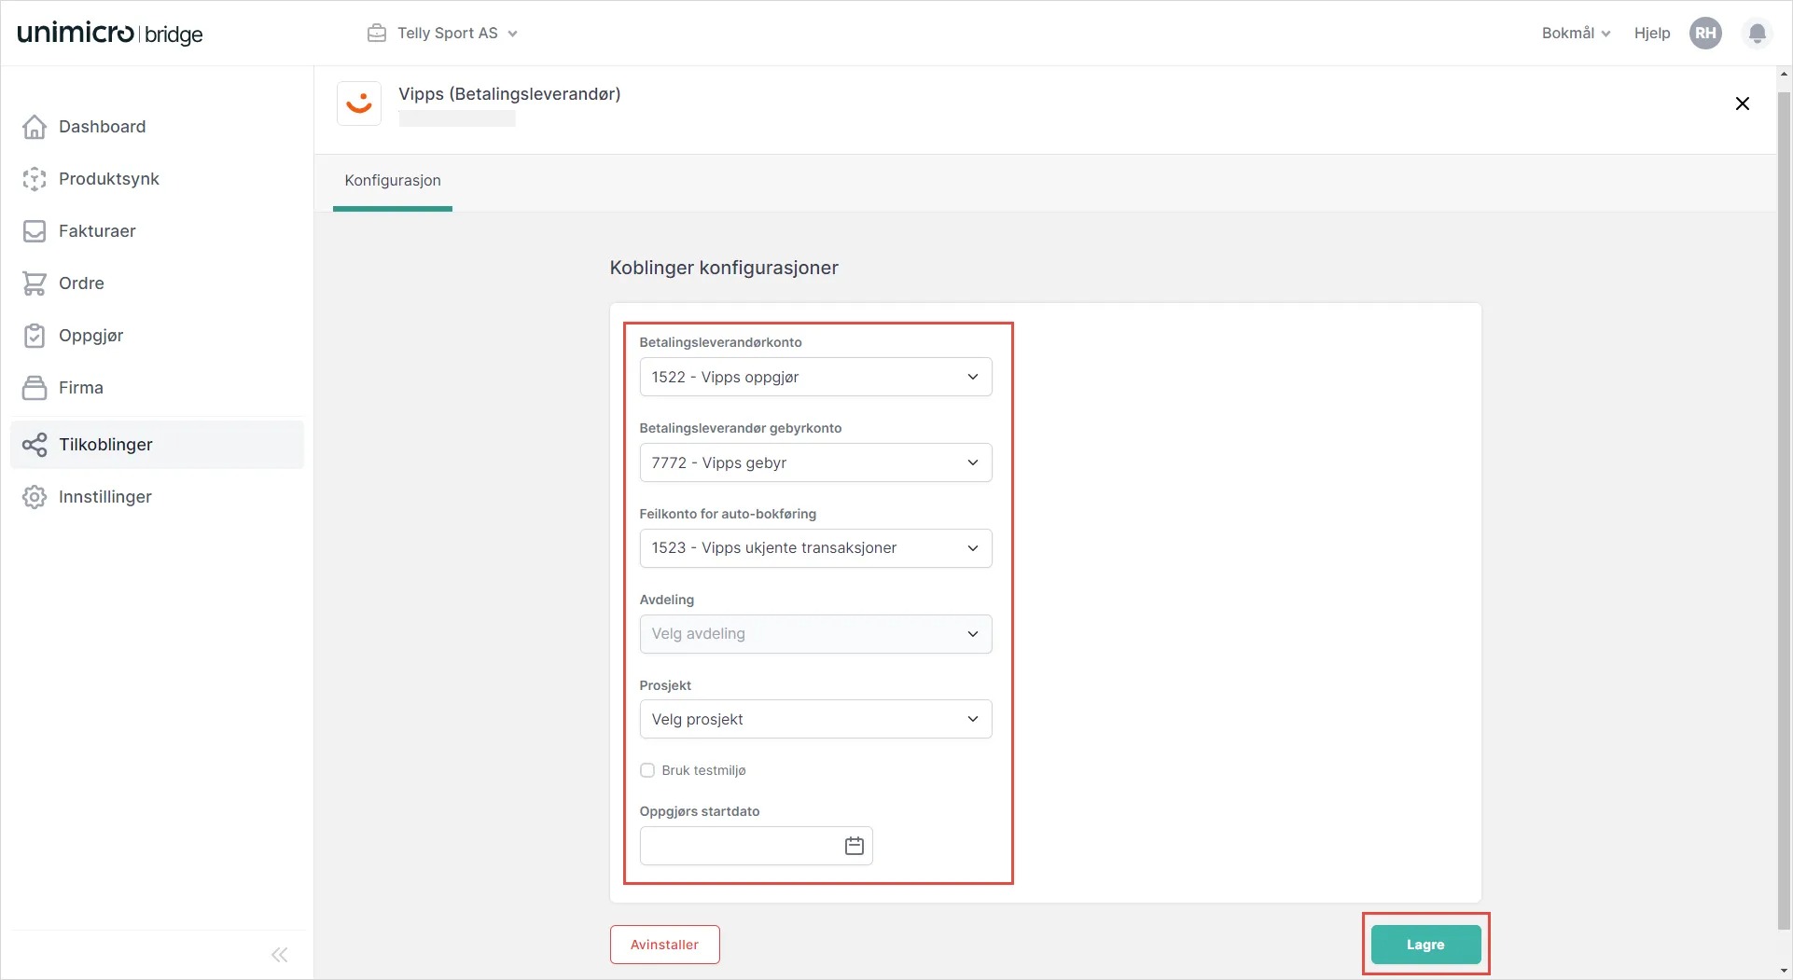Click the Oppgjør clipboard icon
The width and height of the screenshot is (1793, 980).
[x=35, y=336]
